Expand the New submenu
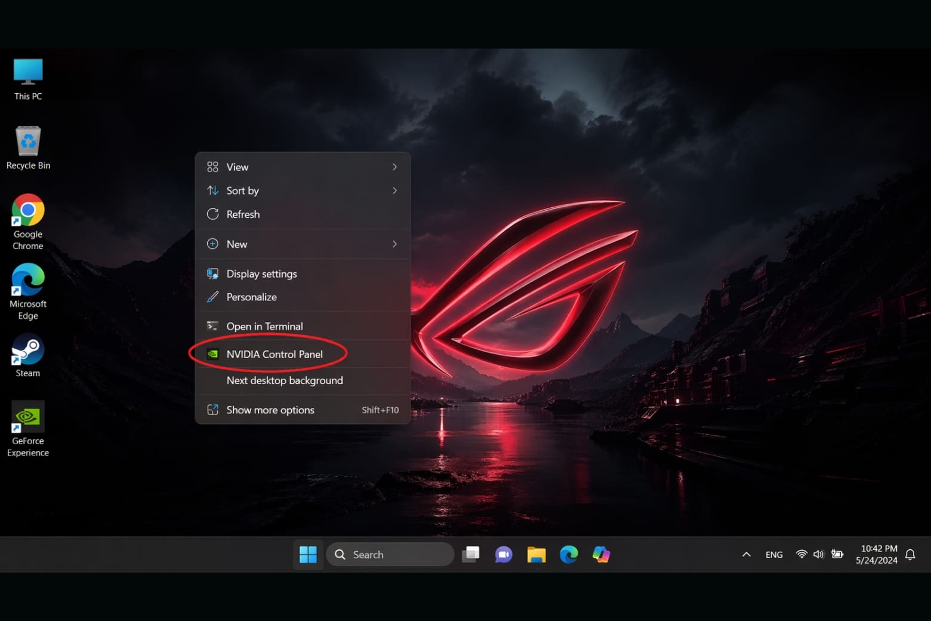This screenshot has width=931, height=621. point(303,244)
